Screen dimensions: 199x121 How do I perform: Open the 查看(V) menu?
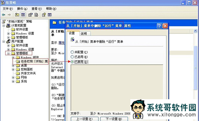coord(37,9)
